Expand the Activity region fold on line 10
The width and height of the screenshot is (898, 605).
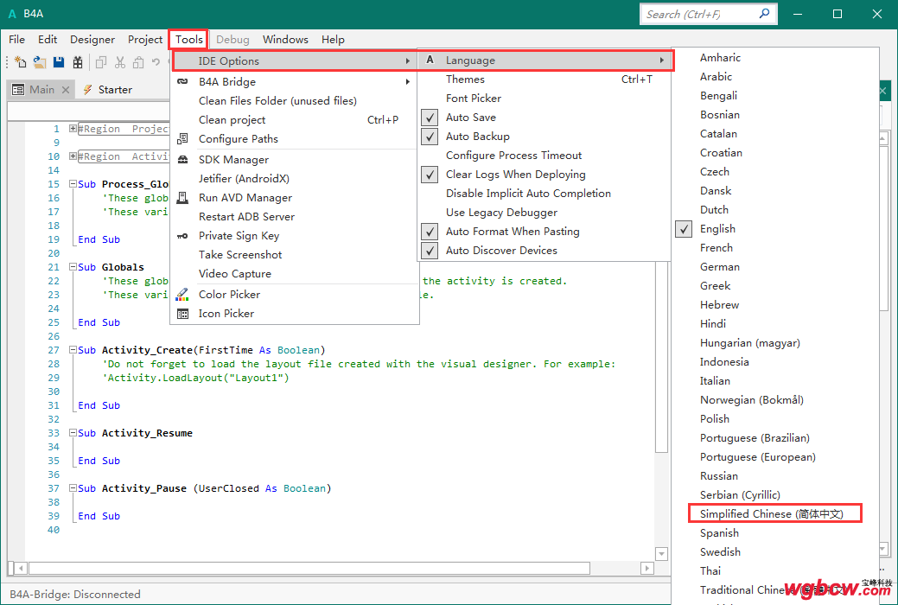pos(73,156)
